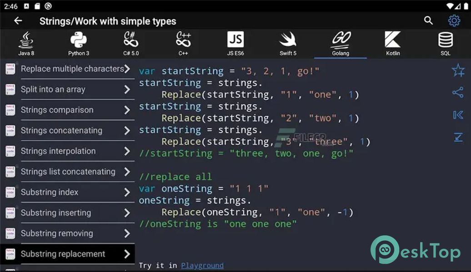The height and width of the screenshot is (272, 471).
Task: Expand chevron next to Substring inserting
Action: 127,213
